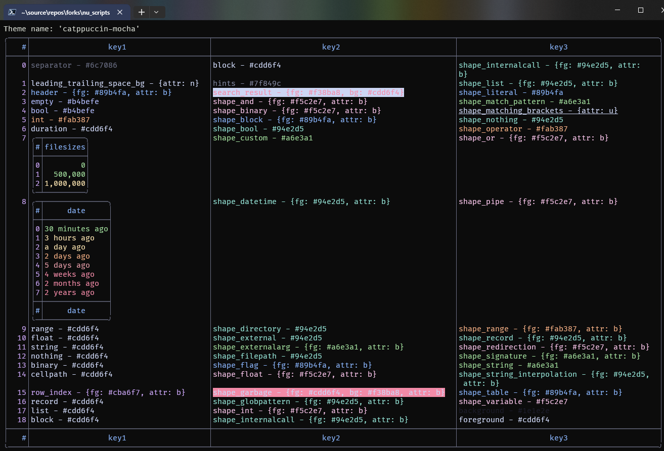Open a new terminal tab

[x=142, y=12]
